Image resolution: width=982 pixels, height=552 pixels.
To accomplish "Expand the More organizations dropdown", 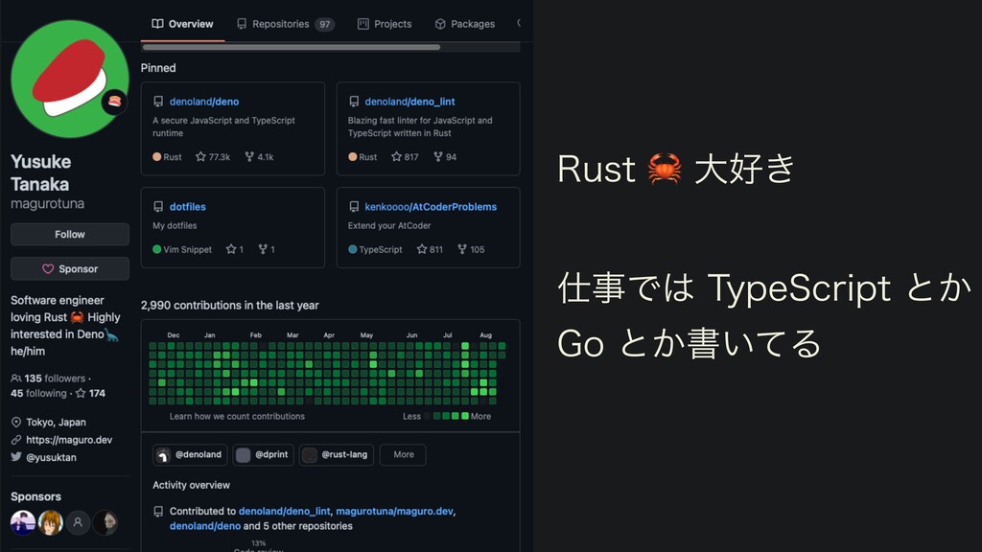I will [404, 454].
